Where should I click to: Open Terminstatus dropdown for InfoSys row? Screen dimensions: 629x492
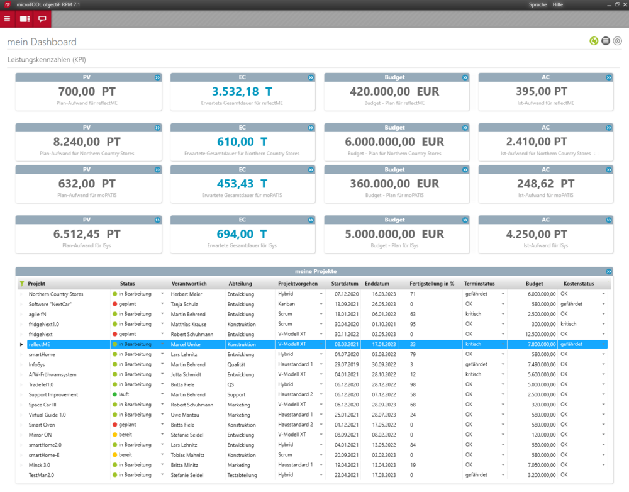[503, 364]
